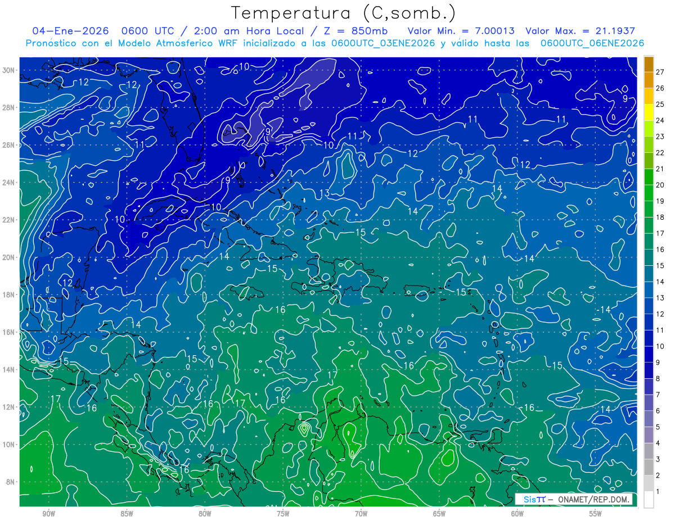This screenshot has height=521, width=675.
Task: Click the green swatch between 20 and 21
Action: [x=649, y=177]
